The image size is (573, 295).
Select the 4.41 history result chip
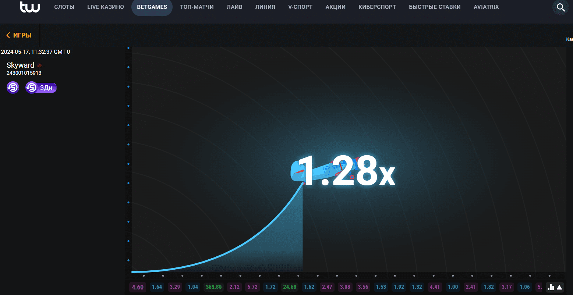click(435, 287)
